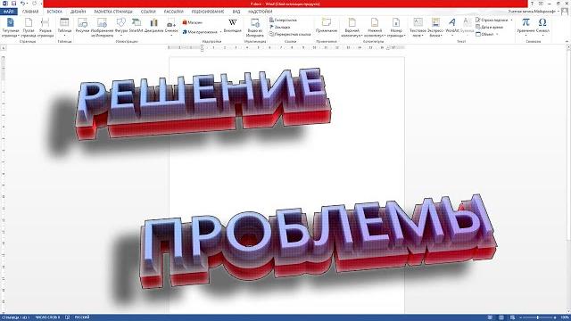The image size is (571, 321).
Task: Insert a Comment (Примечание)
Action: (x=327, y=26)
